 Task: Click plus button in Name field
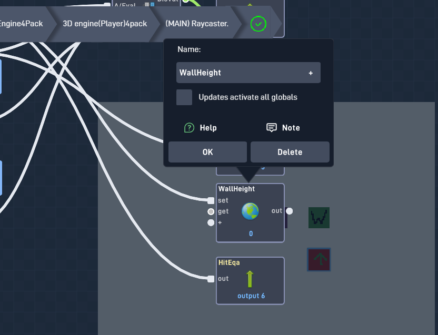pyautogui.click(x=311, y=73)
